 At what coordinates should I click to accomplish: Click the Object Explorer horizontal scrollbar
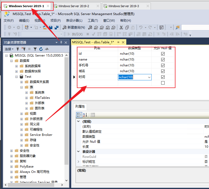point(31,185)
